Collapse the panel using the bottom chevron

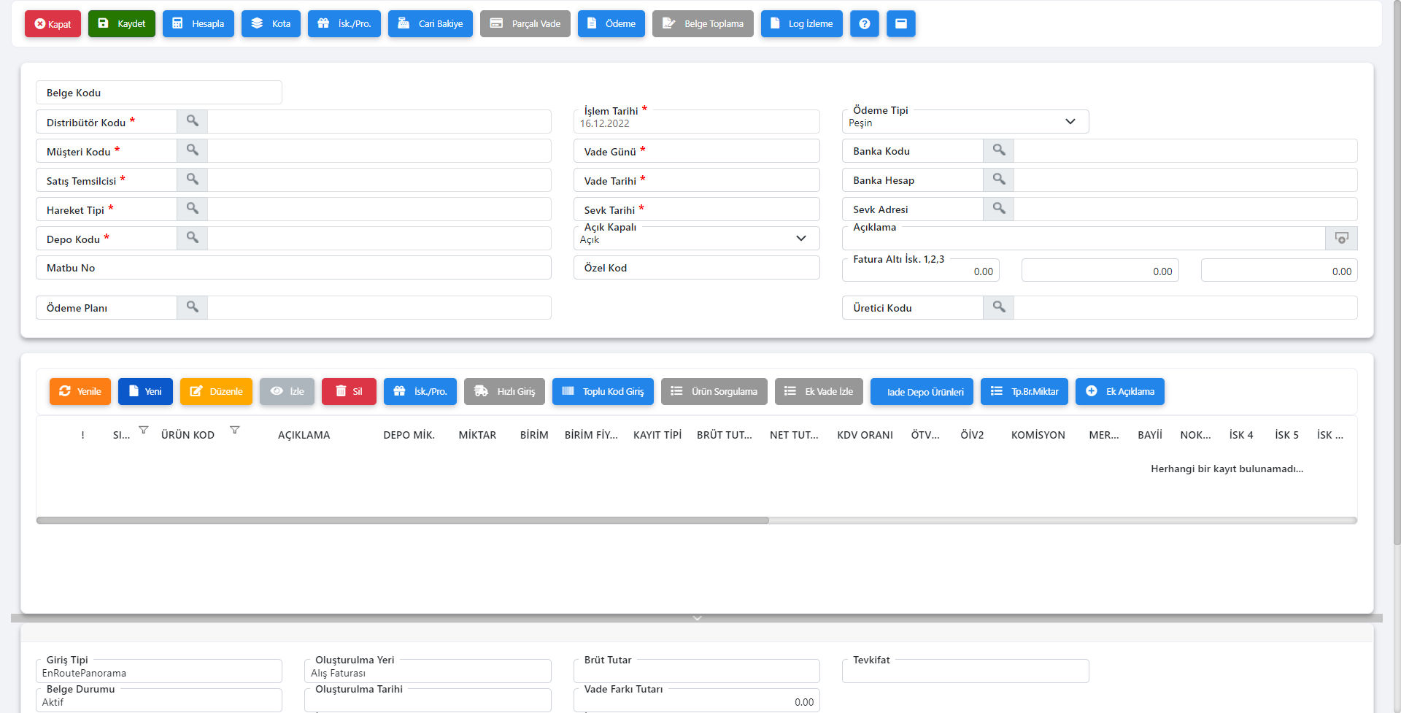(697, 618)
